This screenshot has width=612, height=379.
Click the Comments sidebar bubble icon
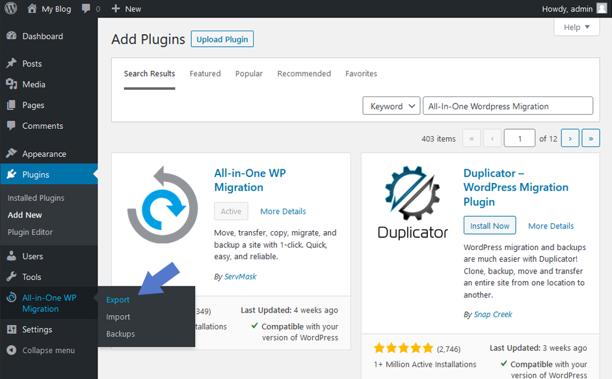tap(11, 126)
